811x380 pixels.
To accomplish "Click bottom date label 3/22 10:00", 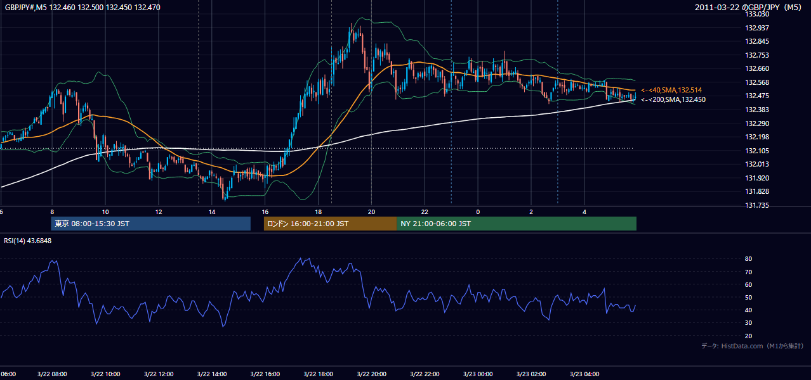I will point(105,374).
